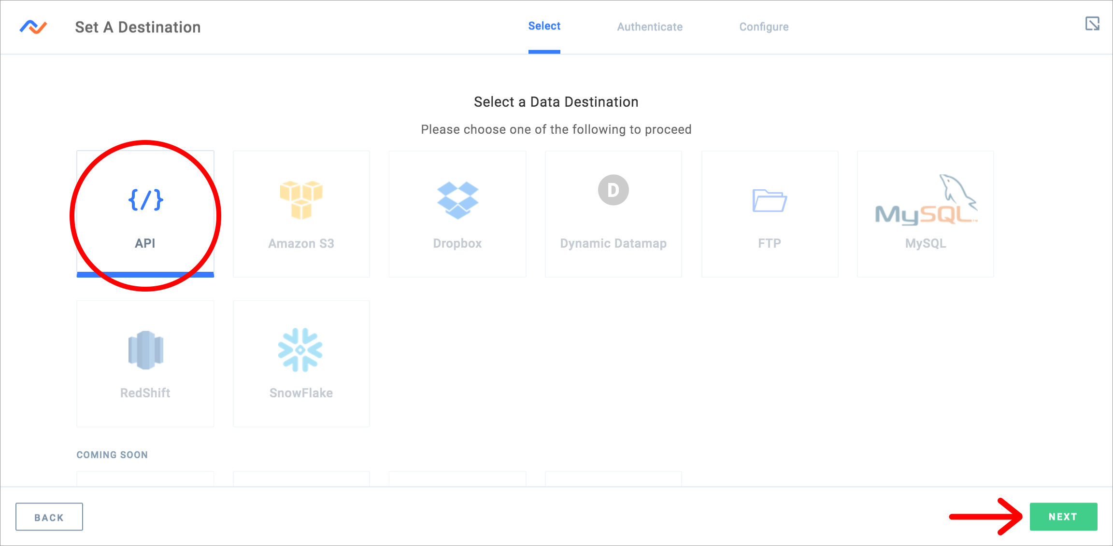1113x546 pixels.
Task: Click the Set A Destination title
Action: (x=138, y=27)
